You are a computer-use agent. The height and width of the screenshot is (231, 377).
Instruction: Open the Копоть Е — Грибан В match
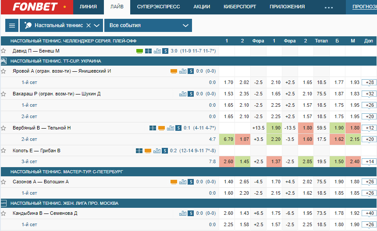(x=36, y=150)
